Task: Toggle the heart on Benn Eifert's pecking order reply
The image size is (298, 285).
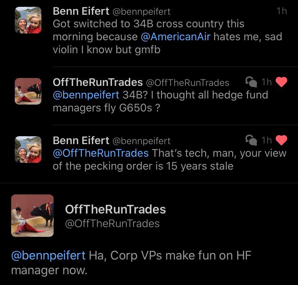Action: point(281,141)
